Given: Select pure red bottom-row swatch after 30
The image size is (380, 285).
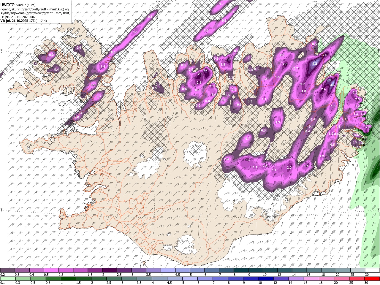Looking at the screenshot, I should coord(372,278).
